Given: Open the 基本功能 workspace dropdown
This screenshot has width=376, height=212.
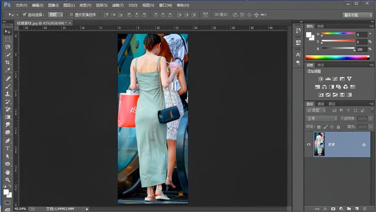Looking at the screenshot, I should (357, 15).
